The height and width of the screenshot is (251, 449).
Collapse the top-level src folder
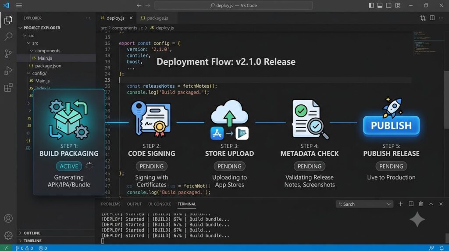tap(25, 36)
